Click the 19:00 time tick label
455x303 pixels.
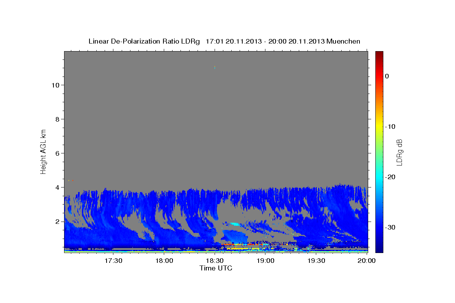[265, 261]
